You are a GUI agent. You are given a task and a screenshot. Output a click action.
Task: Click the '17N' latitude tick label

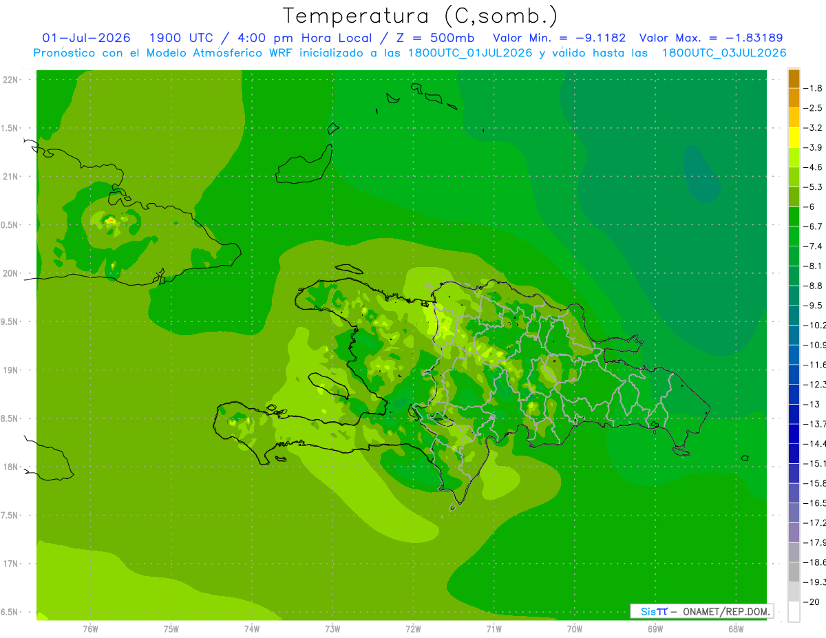point(10,564)
